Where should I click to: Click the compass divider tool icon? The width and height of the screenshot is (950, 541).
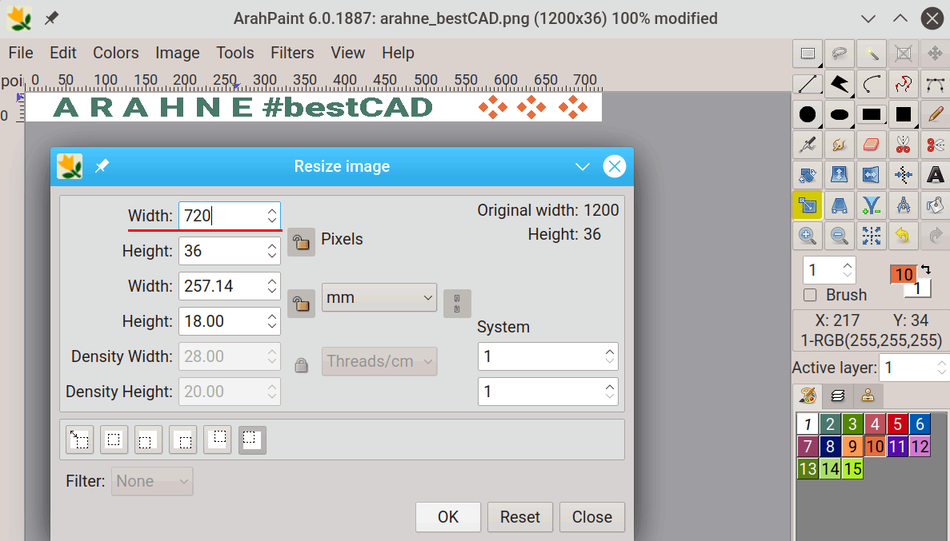[904, 205]
